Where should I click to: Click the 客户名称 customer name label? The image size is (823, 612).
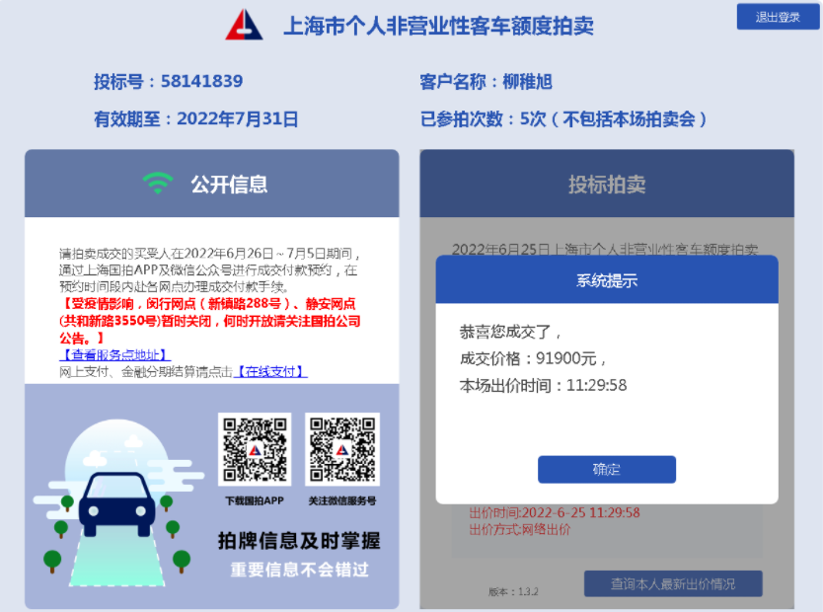[x=452, y=82]
